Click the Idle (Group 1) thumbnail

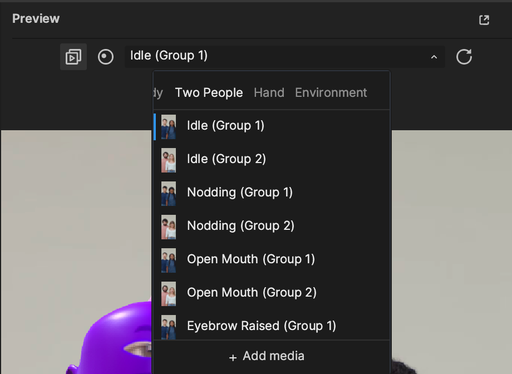click(x=169, y=127)
